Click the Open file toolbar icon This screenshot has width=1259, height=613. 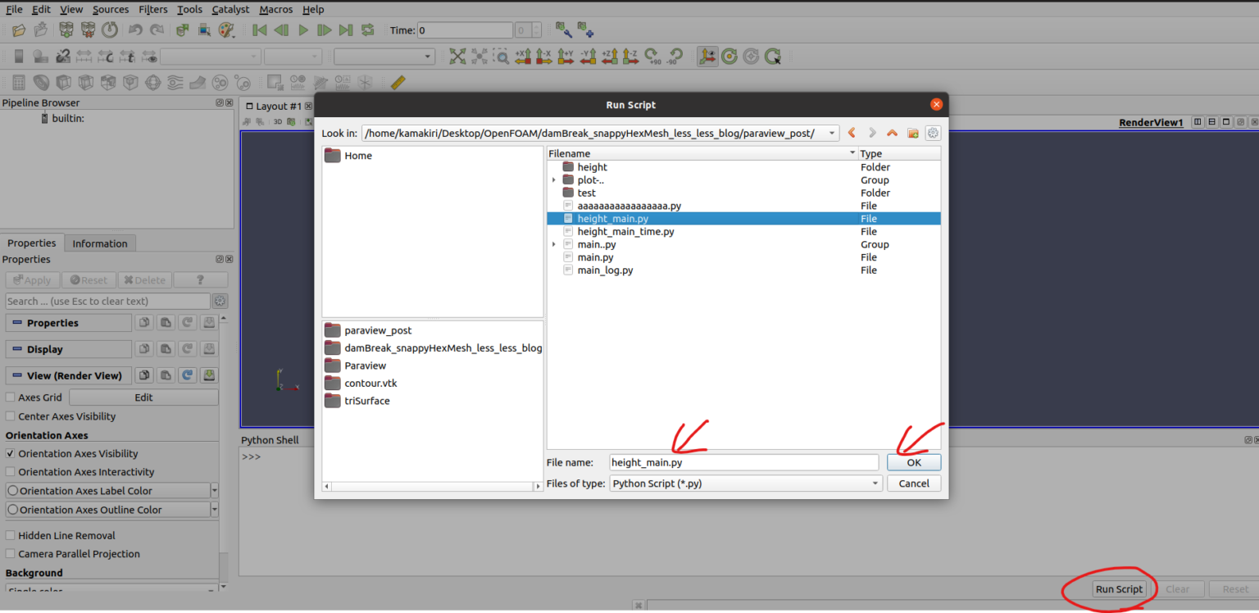[x=18, y=30]
